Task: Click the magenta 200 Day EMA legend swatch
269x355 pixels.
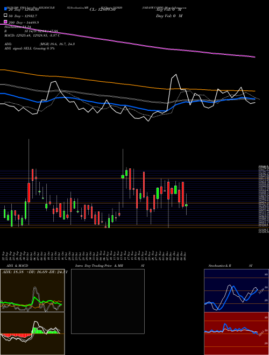Action: (6, 22)
